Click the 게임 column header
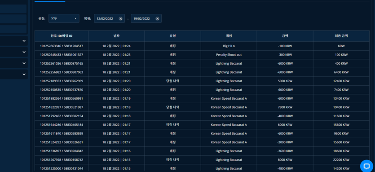 tap(229, 36)
